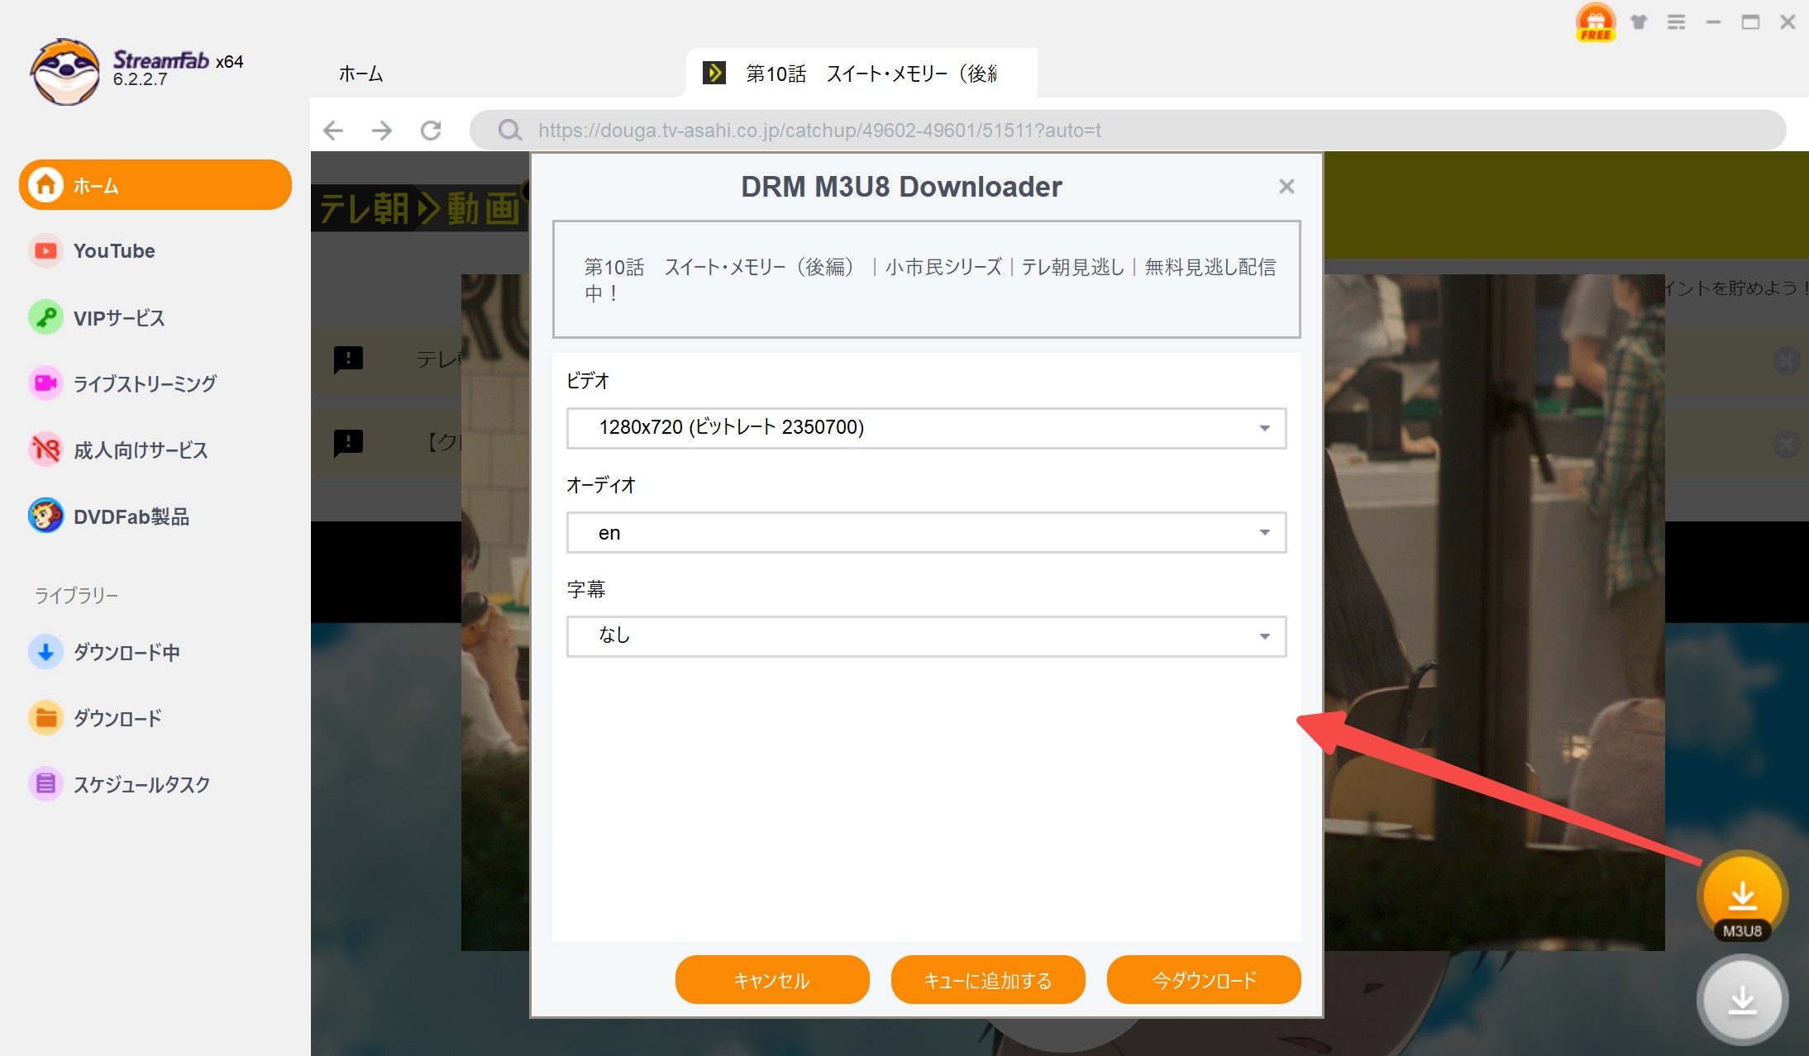Go back with the back arrow
1809x1056 pixels.
tap(333, 131)
